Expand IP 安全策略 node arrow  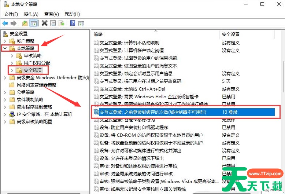click(x=5, y=114)
